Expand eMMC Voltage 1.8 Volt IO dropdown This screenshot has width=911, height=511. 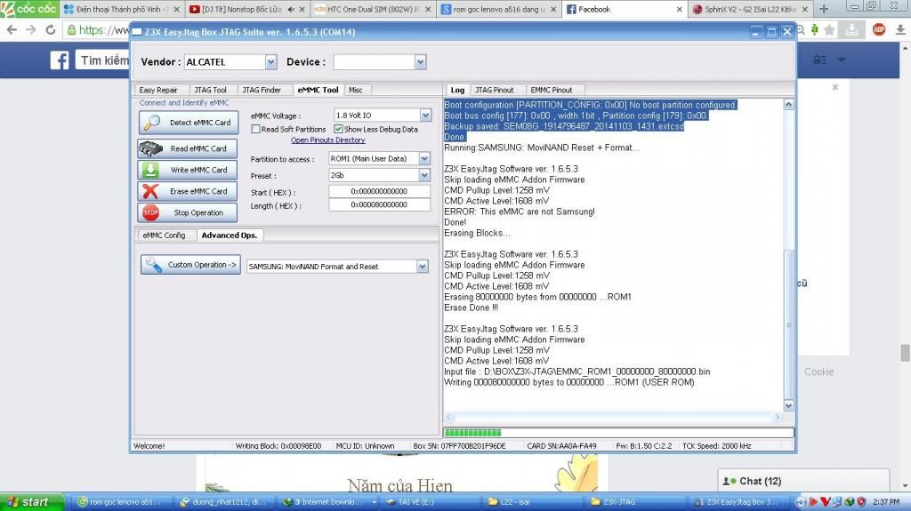coord(426,115)
